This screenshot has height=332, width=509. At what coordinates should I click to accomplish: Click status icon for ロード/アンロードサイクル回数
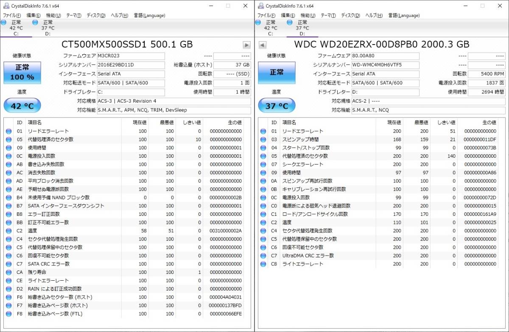tap(263, 214)
